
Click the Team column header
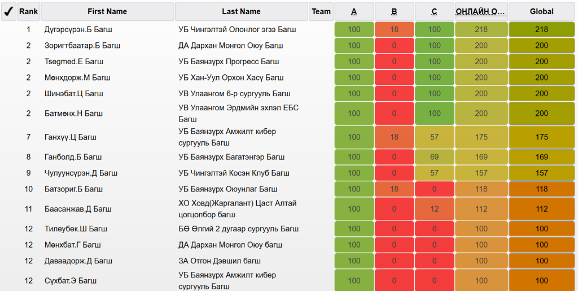coord(321,11)
